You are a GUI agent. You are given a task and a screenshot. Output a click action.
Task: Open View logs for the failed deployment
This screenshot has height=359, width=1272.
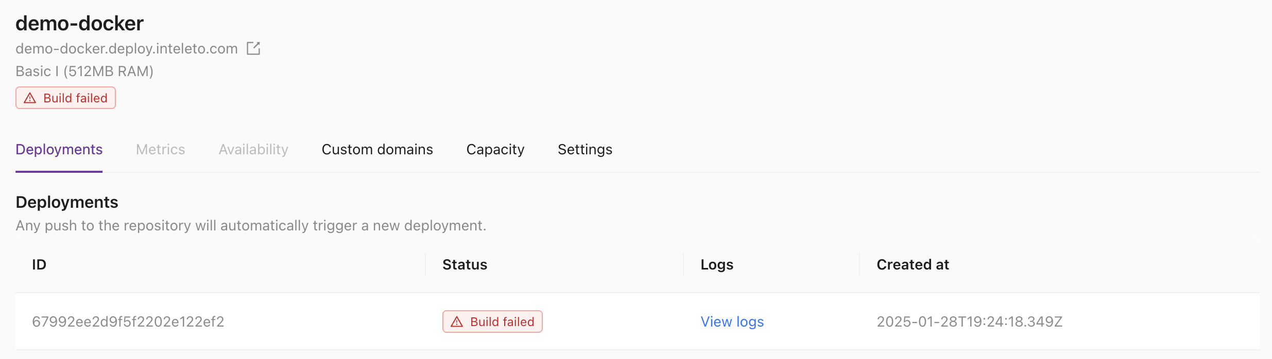[731, 321]
